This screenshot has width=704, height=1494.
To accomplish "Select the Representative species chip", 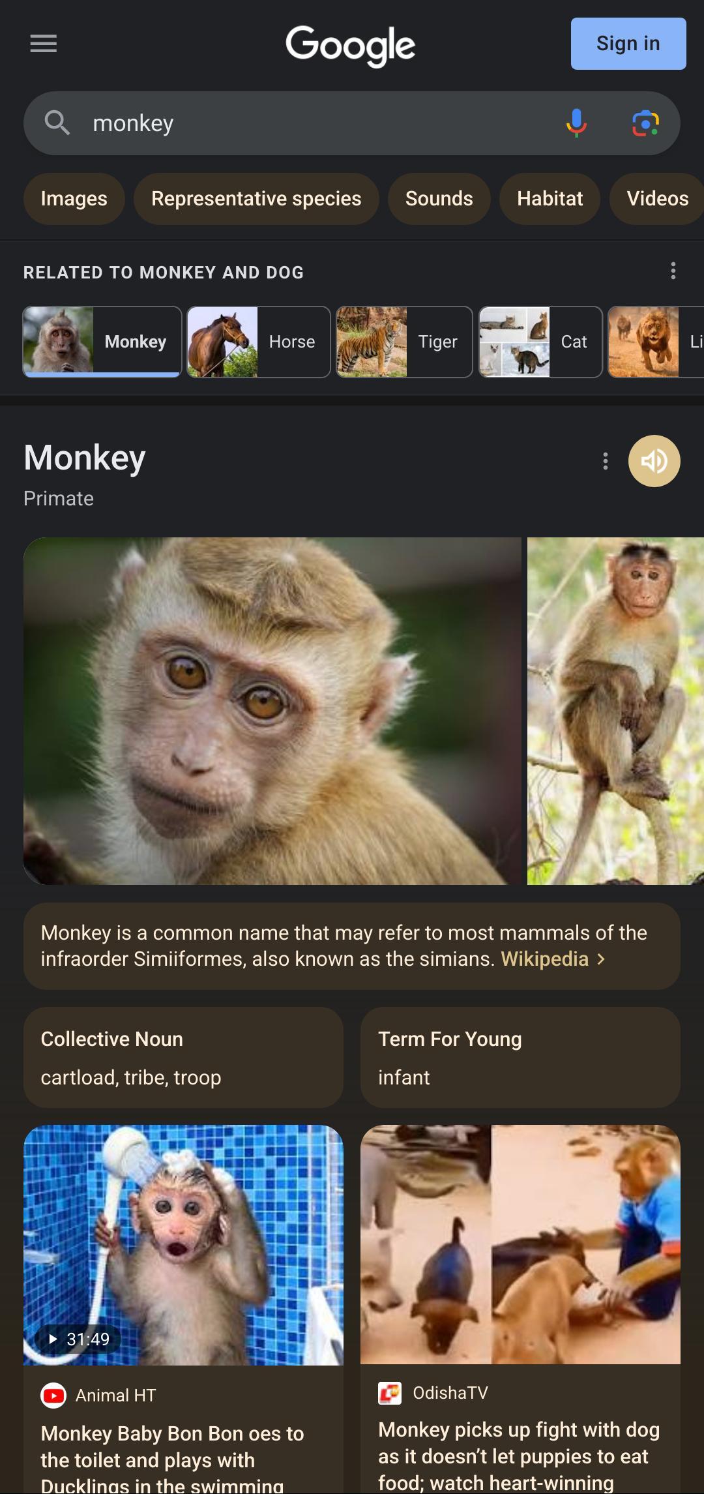I will [x=256, y=199].
